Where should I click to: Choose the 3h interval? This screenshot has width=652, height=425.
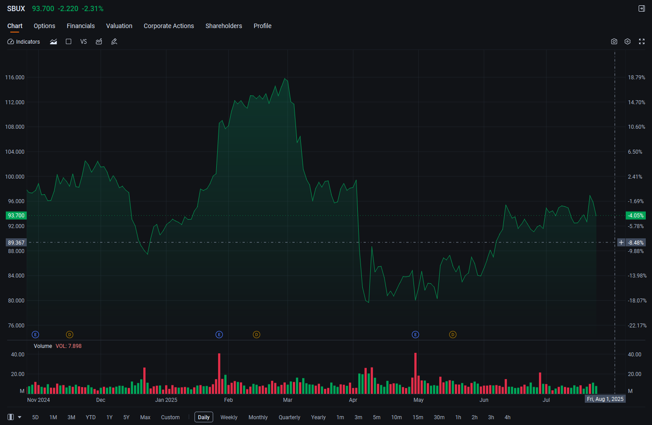(491, 417)
